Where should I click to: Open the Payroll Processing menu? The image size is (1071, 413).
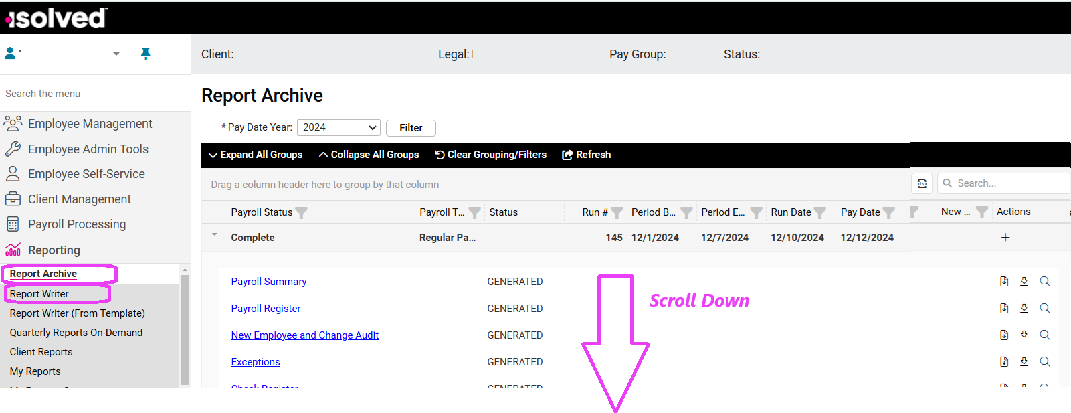pyautogui.click(x=76, y=224)
